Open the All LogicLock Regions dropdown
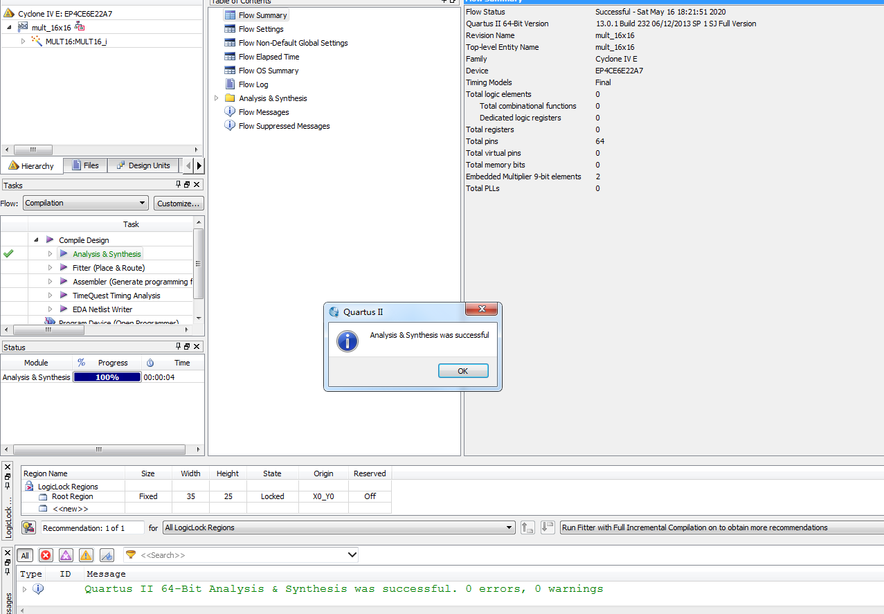The width and height of the screenshot is (884, 614). 339,527
